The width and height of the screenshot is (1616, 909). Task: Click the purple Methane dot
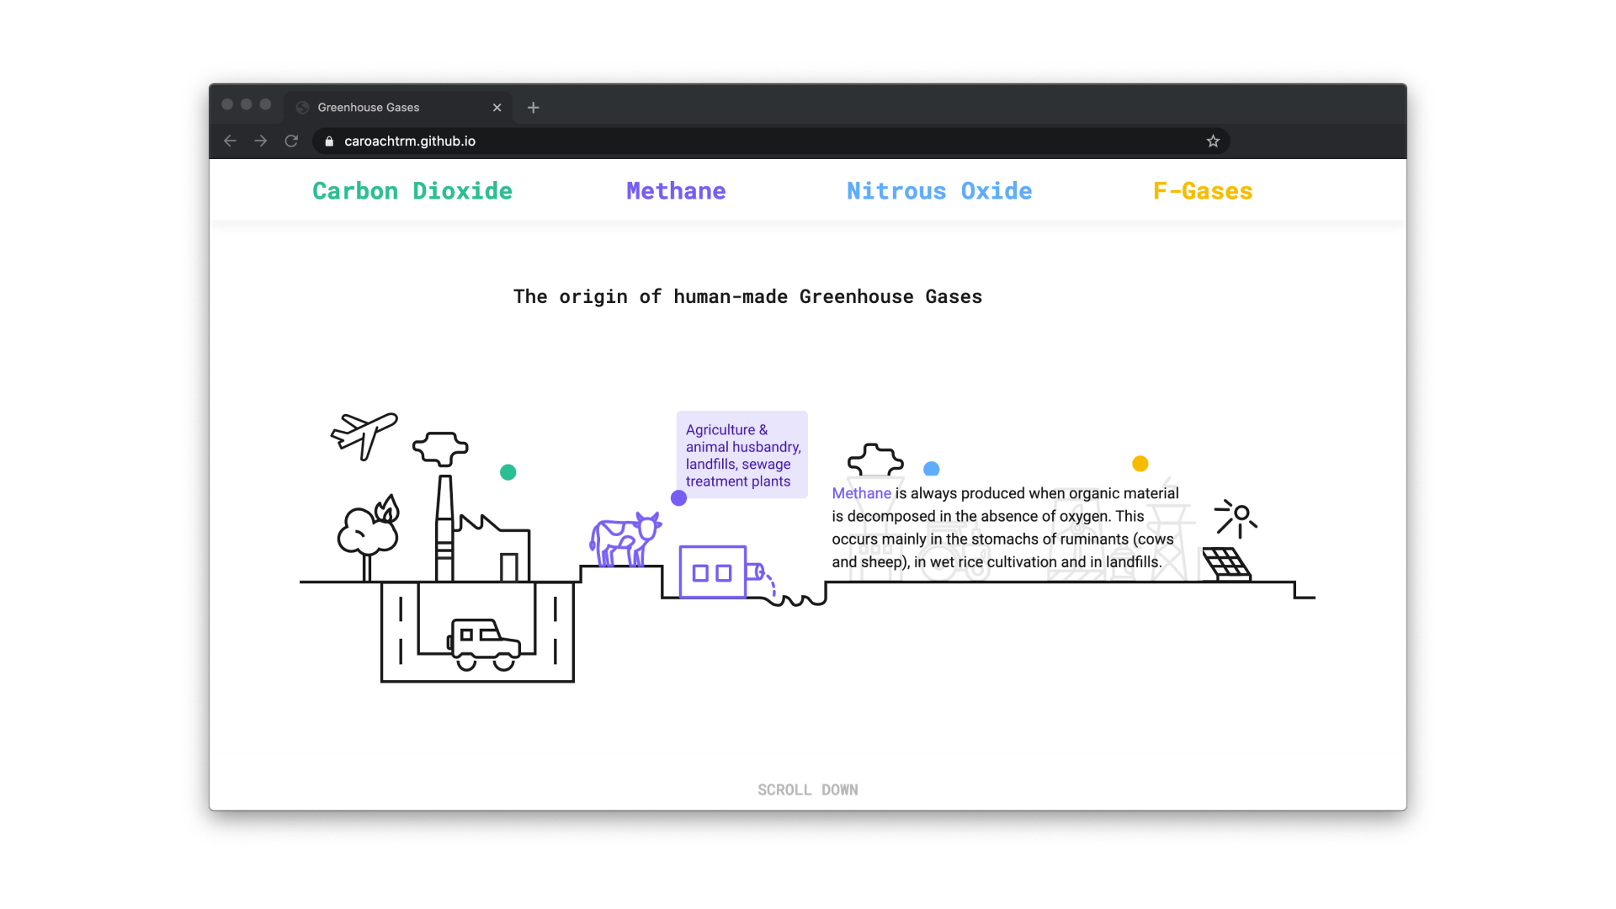[678, 498]
